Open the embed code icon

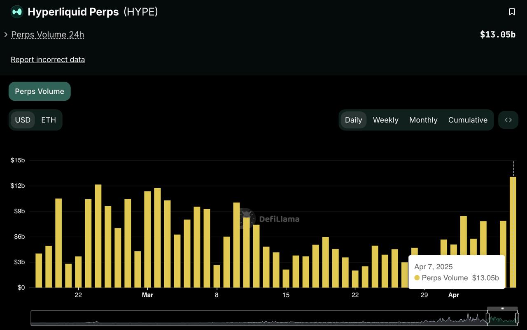[508, 120]
